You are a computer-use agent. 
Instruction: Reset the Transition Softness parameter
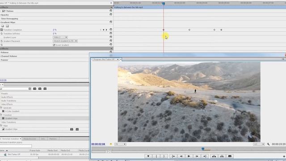pos(111,33)
